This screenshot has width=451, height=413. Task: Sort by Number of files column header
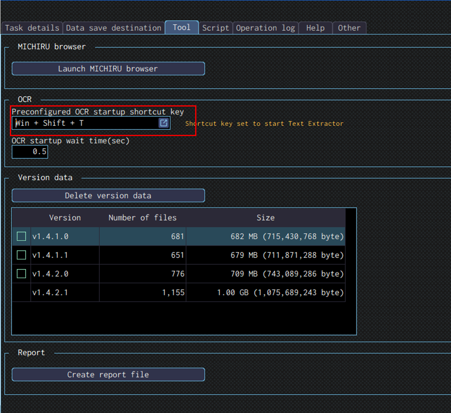click(142, 218)
